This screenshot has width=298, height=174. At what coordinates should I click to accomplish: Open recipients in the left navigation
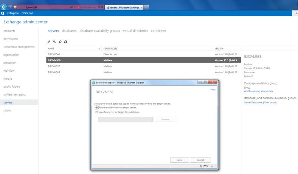coord(9,31)
